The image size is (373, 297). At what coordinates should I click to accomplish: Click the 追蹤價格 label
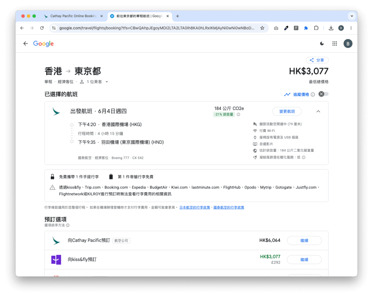[301, 95]
